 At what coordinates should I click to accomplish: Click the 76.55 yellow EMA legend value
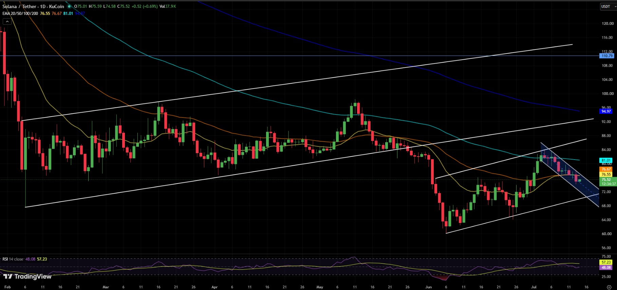pyautogui.click(x=45, y=14)
